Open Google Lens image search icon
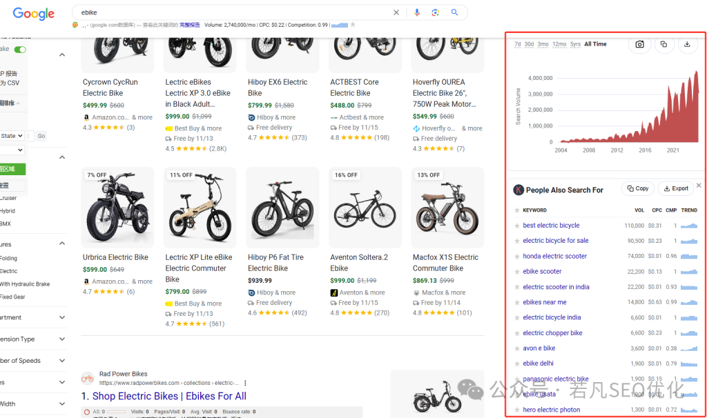The height and width of the screenshot is (418, 707). (435, 12)
